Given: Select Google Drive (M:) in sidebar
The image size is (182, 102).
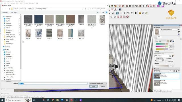Looking at the screenshot, I should tap(10, 35).
